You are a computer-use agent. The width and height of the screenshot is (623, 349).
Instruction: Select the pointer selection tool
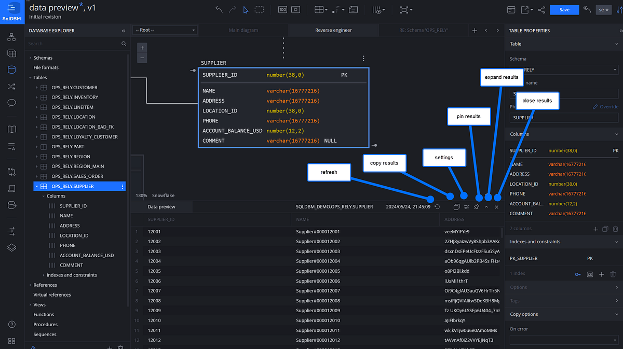(246, 9)
